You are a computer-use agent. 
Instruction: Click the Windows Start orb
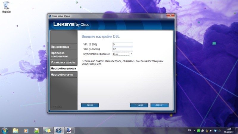click(4, 130)
